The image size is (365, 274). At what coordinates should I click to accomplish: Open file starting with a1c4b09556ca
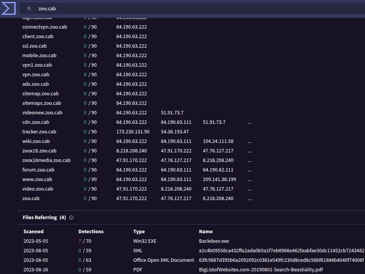tap(282, 251)
